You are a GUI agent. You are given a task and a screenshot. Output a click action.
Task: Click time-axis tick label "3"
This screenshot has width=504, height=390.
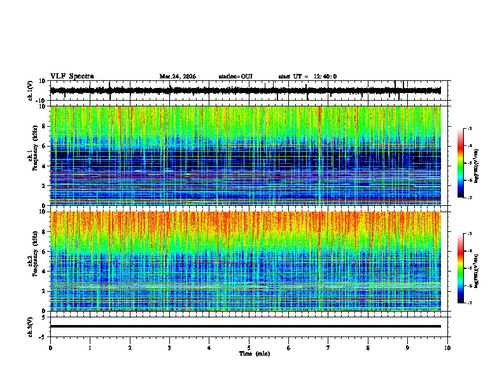(x=169, y=348)
